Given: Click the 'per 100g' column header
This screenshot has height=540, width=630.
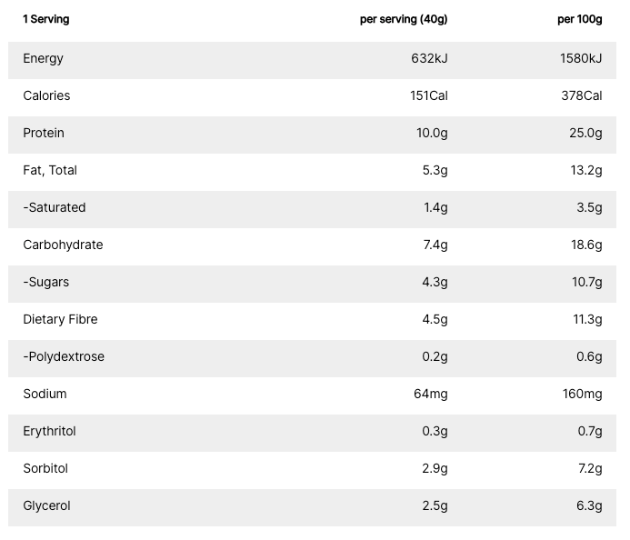Looking at the screenshot, I should point(579,19).
